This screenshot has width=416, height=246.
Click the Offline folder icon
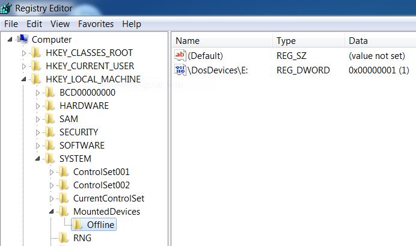click(x=77, y=225)
